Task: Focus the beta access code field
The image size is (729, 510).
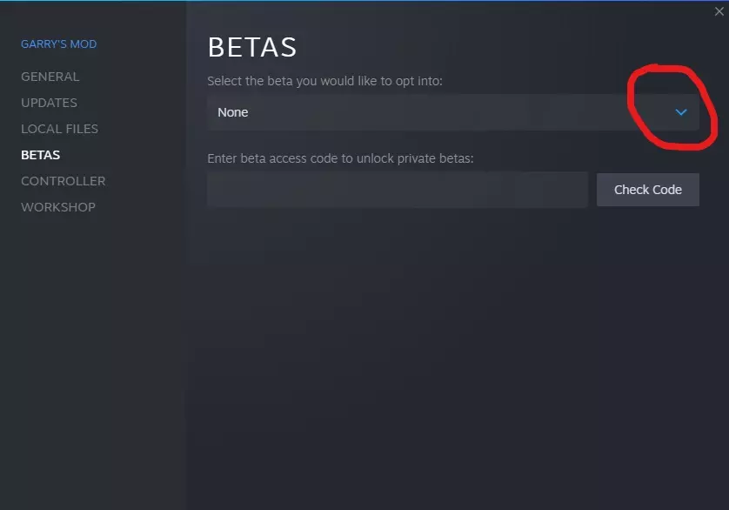Action: point(398,190)
